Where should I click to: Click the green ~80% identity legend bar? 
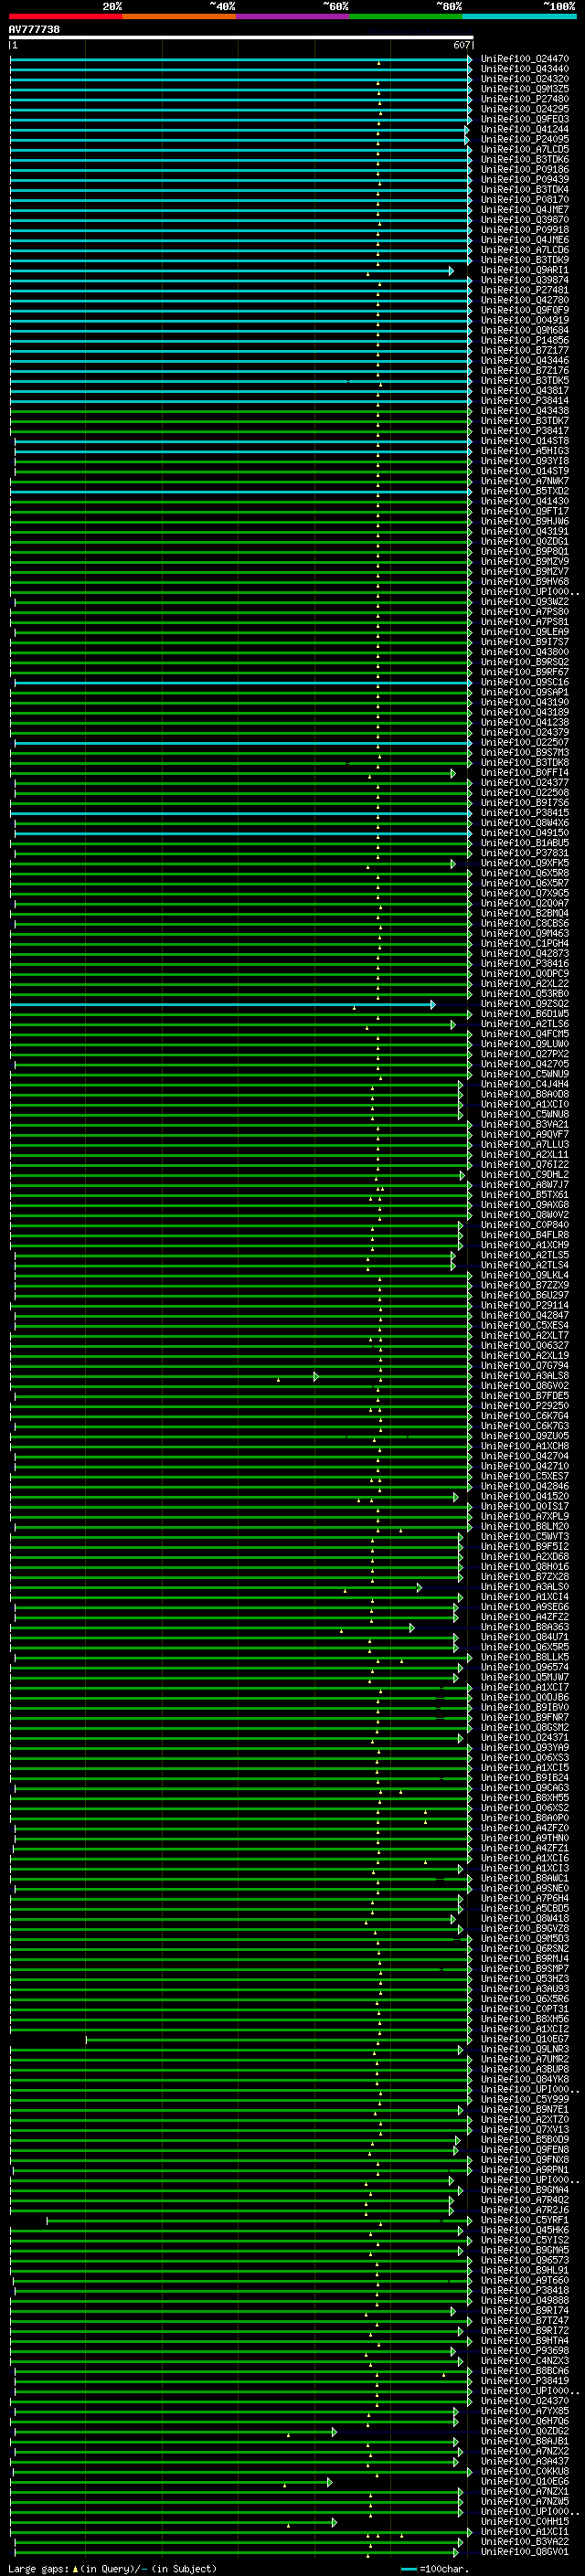pyautogui.click(x=405, y=16)
